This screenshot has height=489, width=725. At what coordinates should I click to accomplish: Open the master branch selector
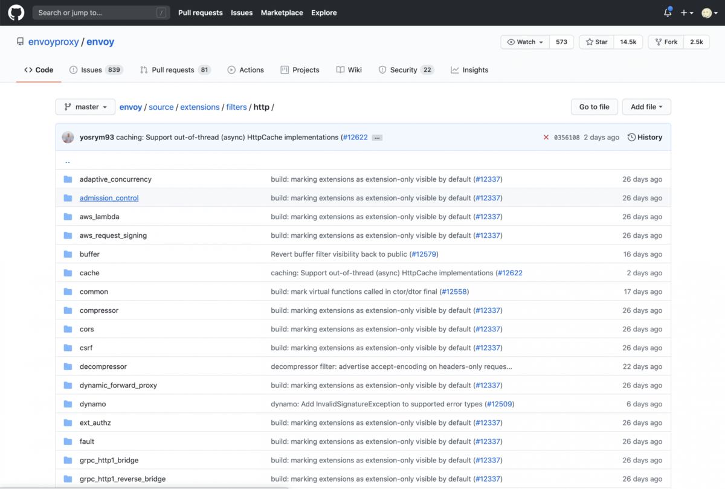(85, 107)
